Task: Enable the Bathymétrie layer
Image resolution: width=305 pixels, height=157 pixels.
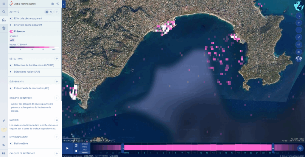Action: [11, 143]
